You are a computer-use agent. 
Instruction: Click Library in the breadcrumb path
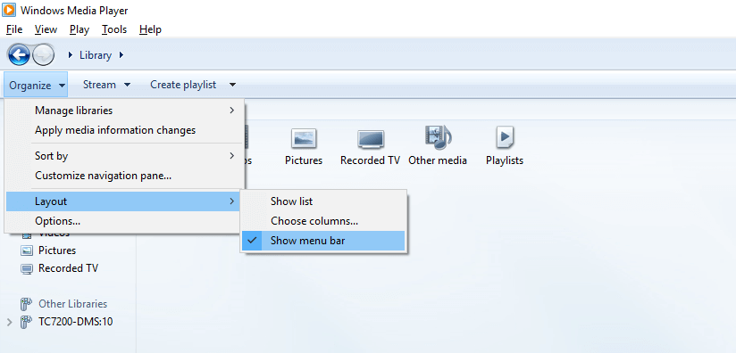pos(96,55)
